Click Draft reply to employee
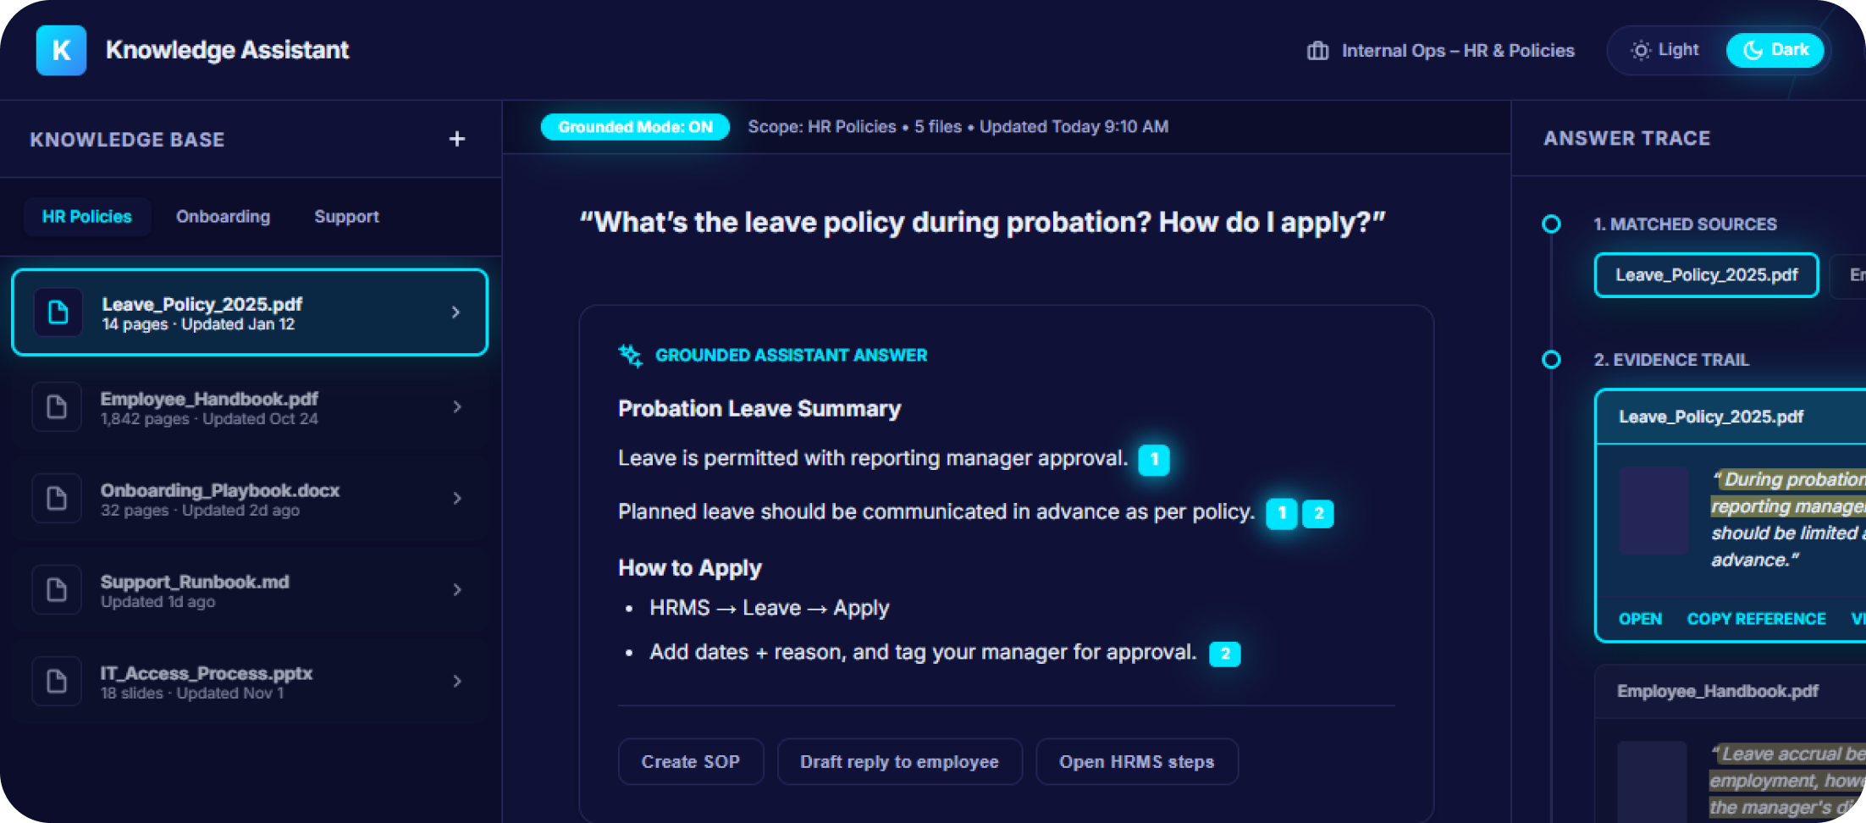 [899, 762]
